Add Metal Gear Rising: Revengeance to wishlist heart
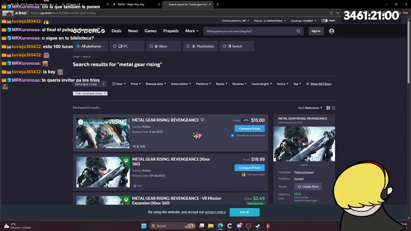Image resolution: width=411 pixels, height=231 pixels. point(202,120)
